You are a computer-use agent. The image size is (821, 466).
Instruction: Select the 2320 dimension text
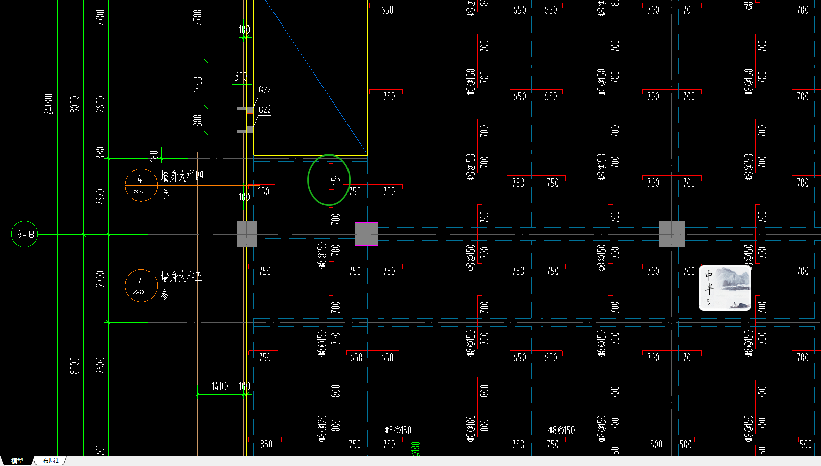pyautogui.click(x=101, y=197)
